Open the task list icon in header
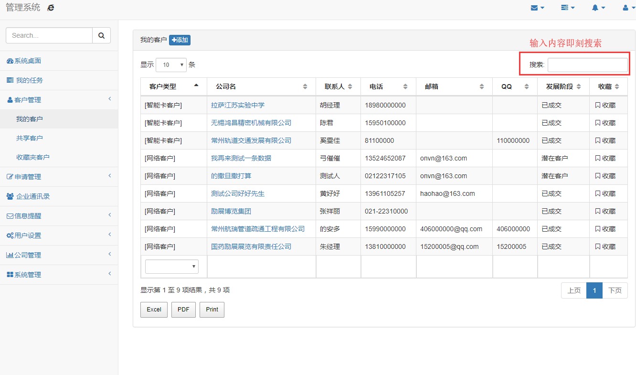Viewport: 636px width, 375px height. tap(568, 8)
